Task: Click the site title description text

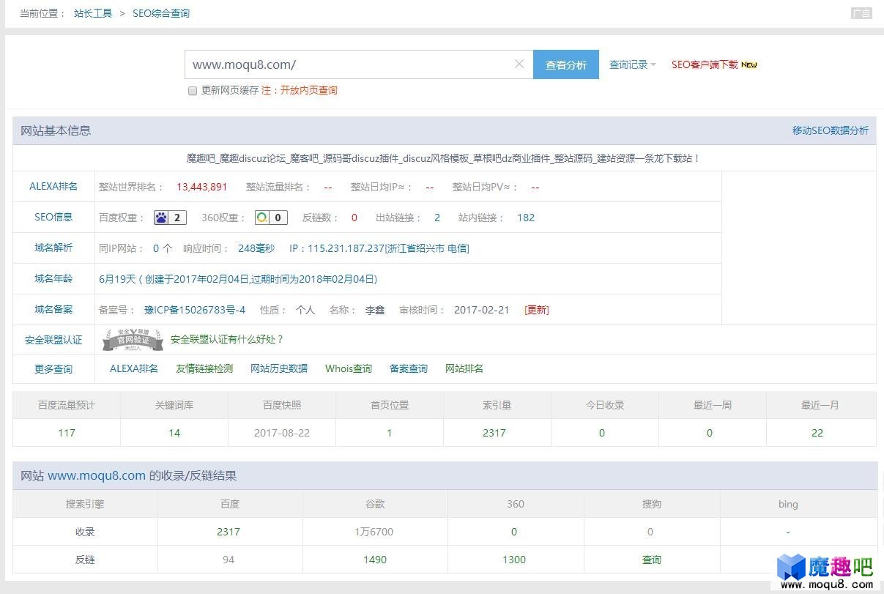Action: tap(444, 158)
